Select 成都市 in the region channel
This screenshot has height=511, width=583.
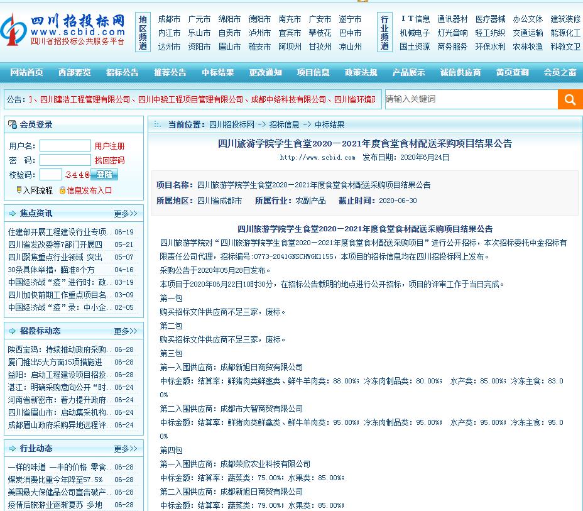169,19
